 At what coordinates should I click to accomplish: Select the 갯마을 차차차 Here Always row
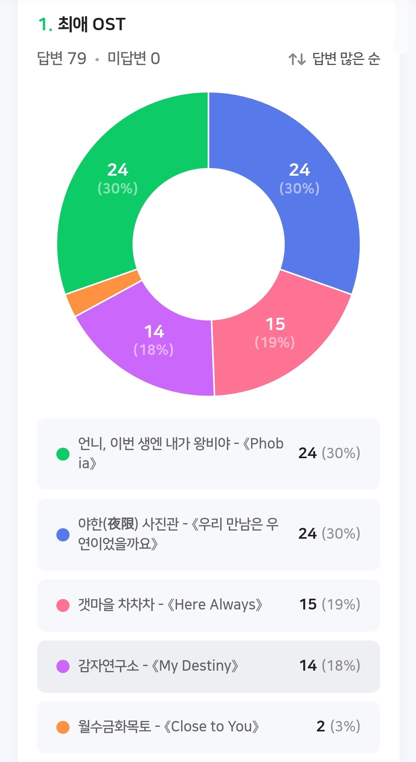[x=209, y=605]
